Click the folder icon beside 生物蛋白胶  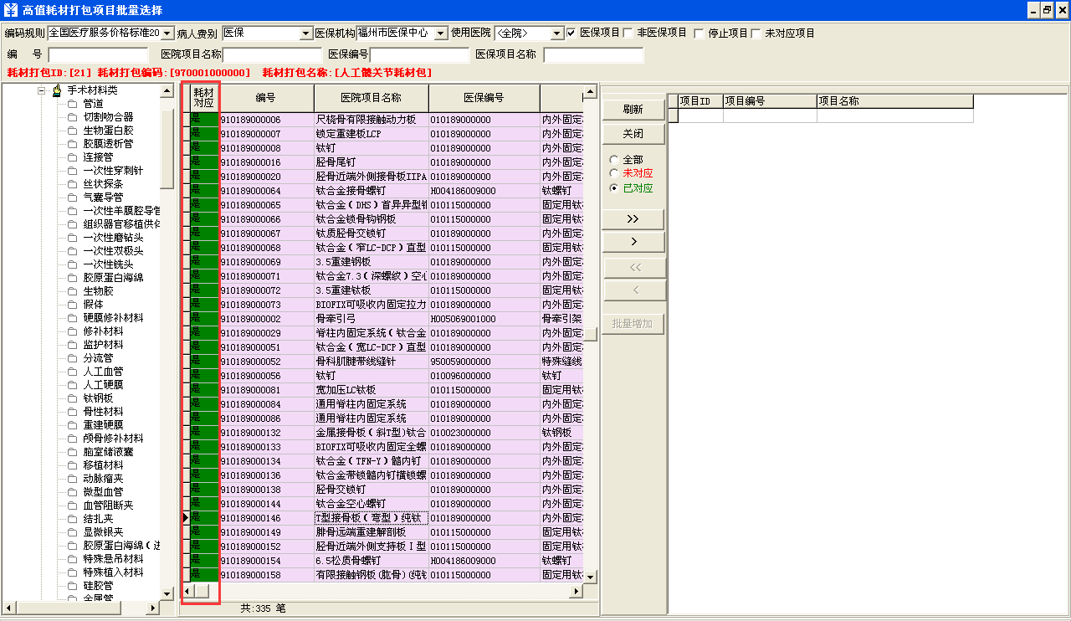click(x=72, y=131)
